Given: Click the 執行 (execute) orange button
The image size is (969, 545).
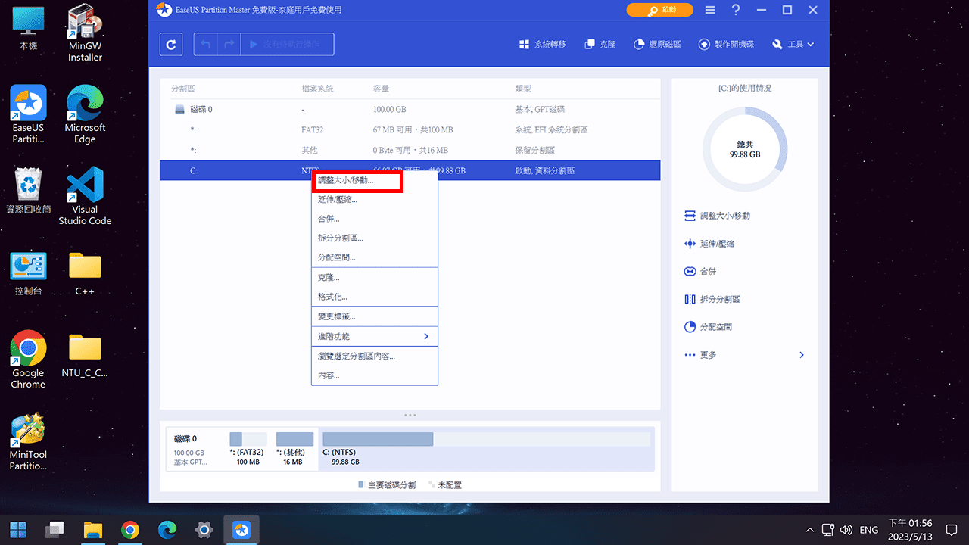Looking at the screenshot, I should point(659,10).
